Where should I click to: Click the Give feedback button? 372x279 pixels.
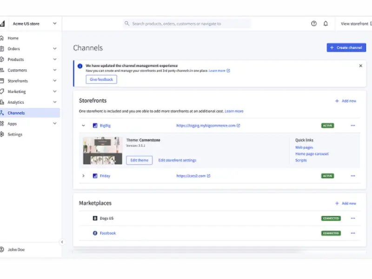(x=101, y=79)
